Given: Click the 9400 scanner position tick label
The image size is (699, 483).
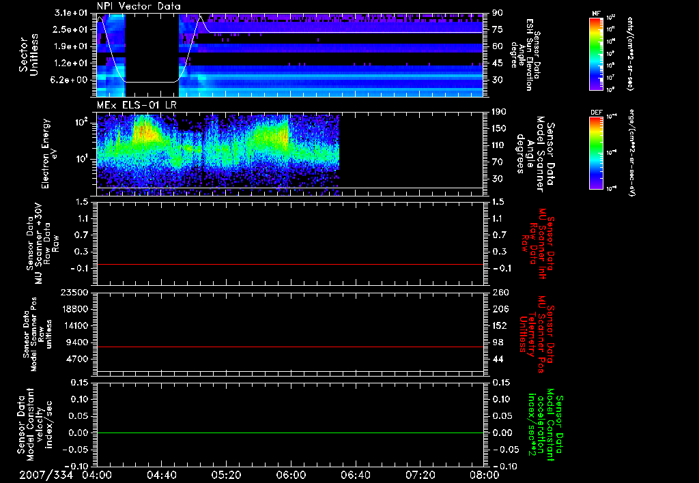Looking at the screenshot, I should click(76, 342).
